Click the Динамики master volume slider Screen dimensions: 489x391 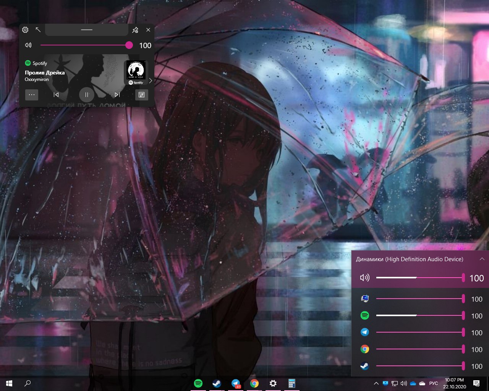pos(420,278)
